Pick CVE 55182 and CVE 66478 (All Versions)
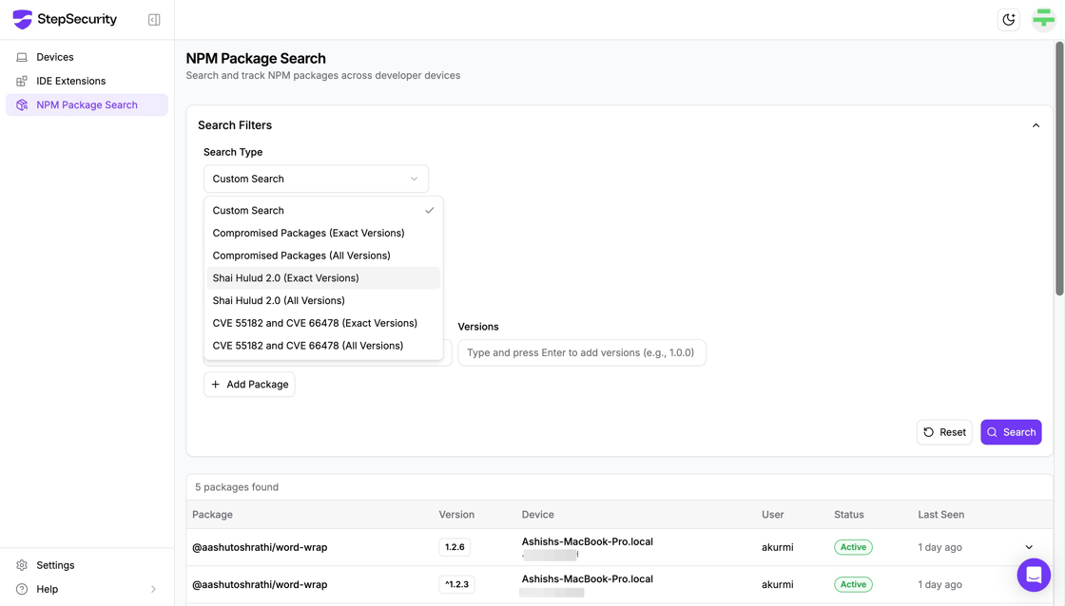Screen dimensions: 1065x606 click(x=307, y=346)
